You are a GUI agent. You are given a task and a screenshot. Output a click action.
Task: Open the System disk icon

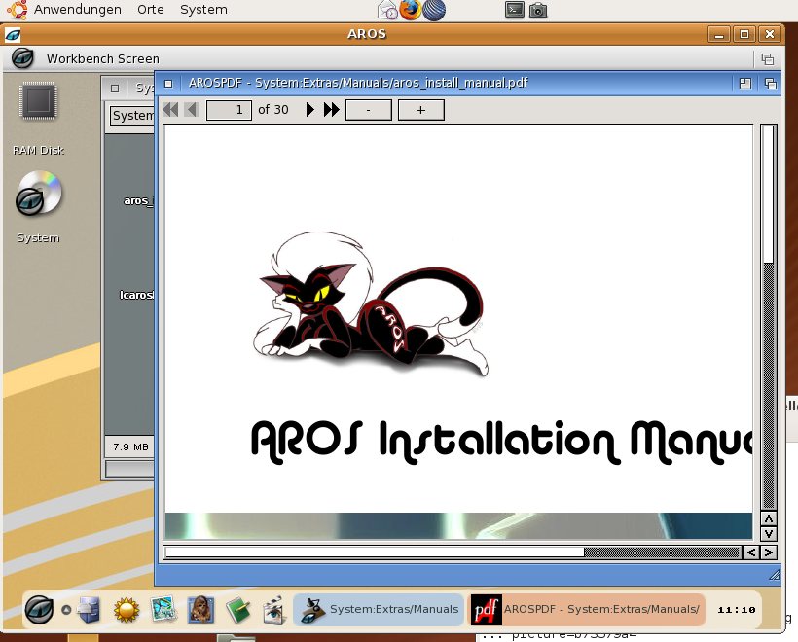pos(39,195)
